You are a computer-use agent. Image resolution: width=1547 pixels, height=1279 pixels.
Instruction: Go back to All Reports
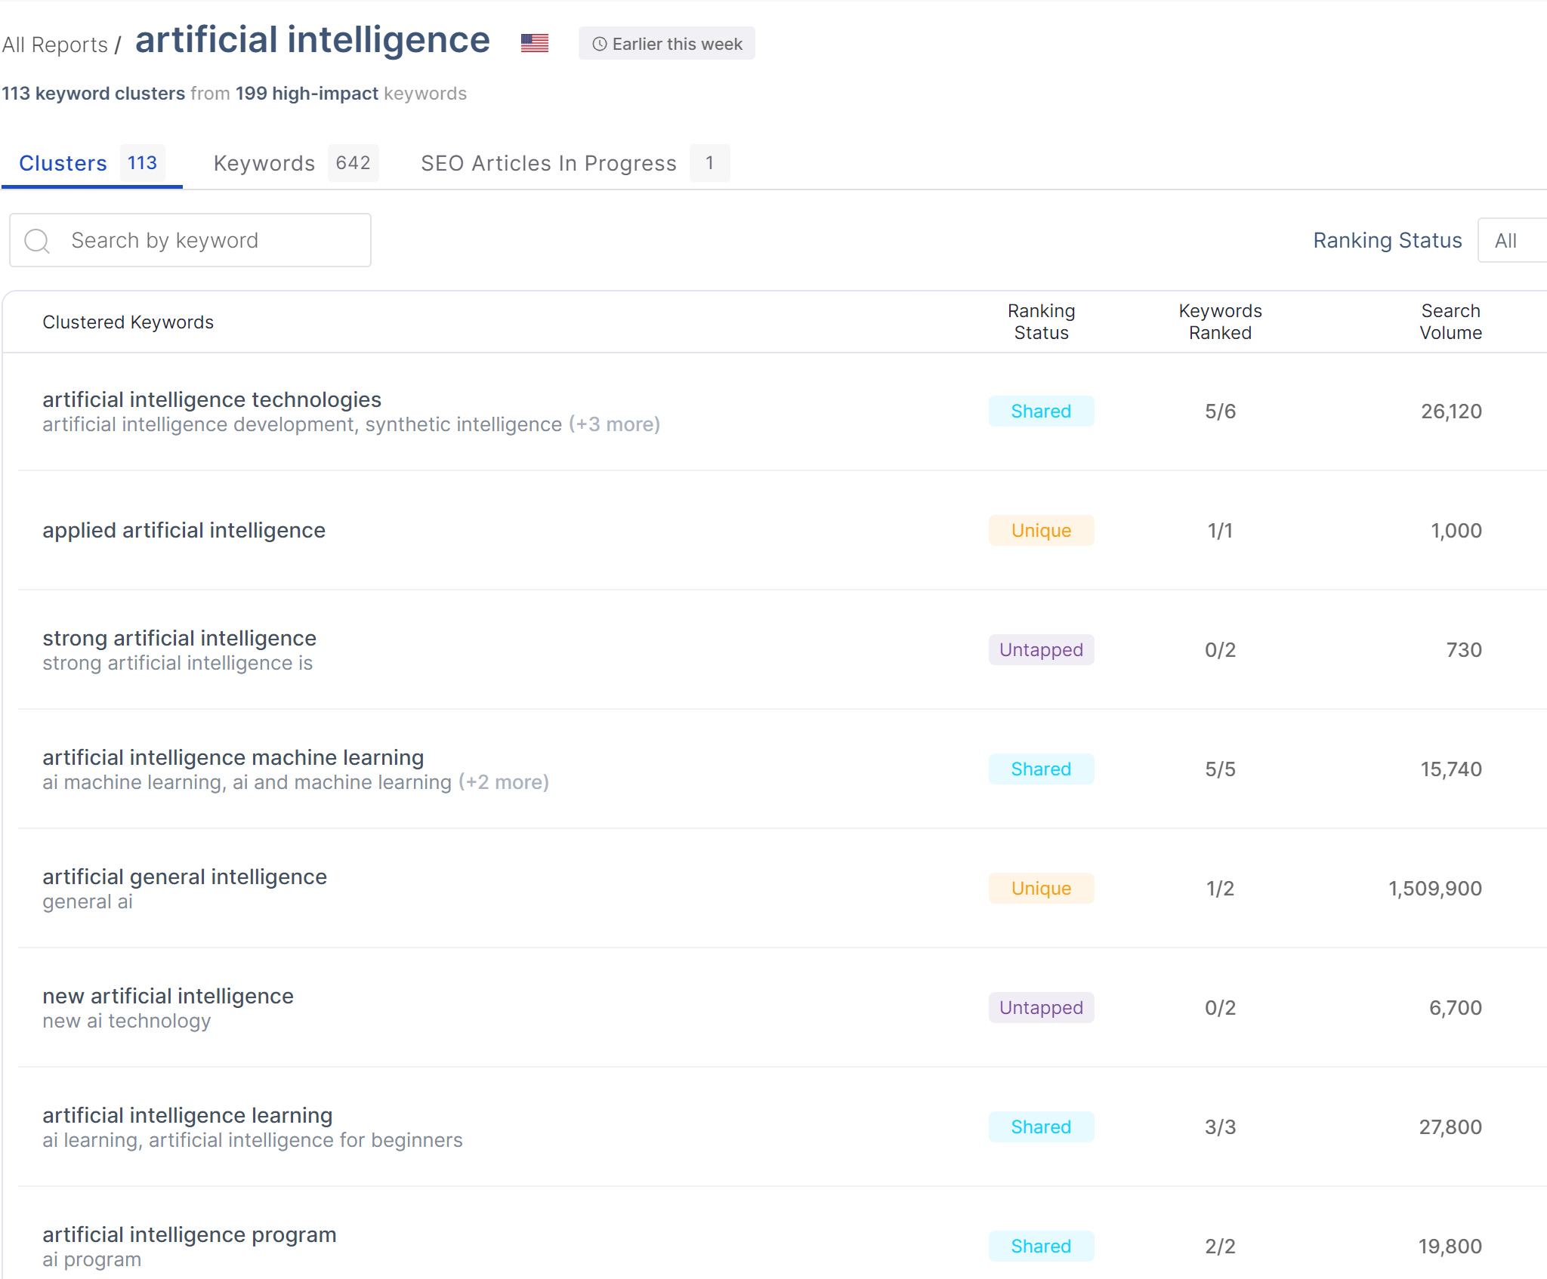[x=54, y=45]
